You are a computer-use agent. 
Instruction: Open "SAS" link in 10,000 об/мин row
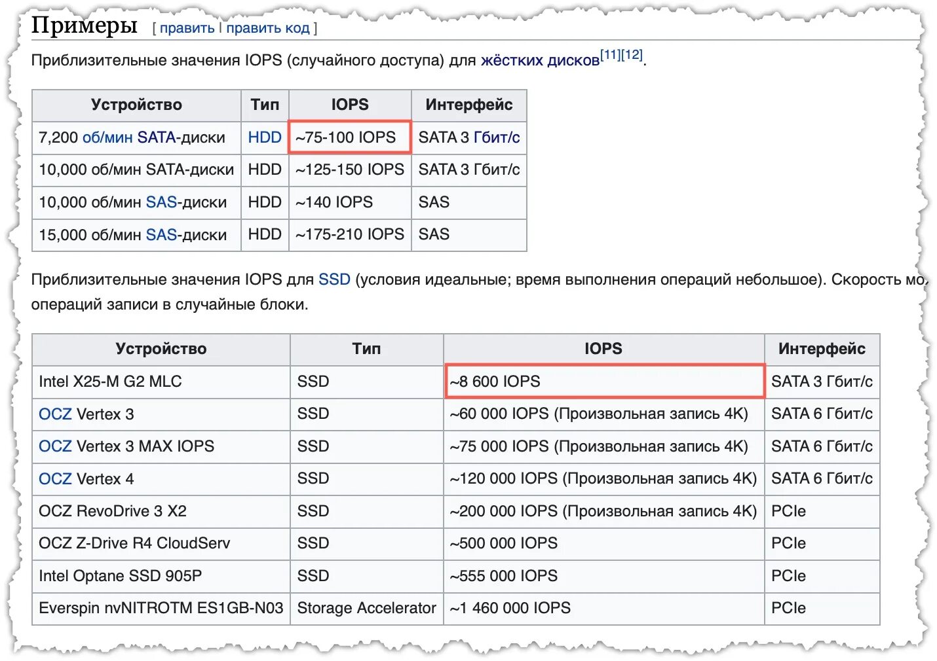163,202
